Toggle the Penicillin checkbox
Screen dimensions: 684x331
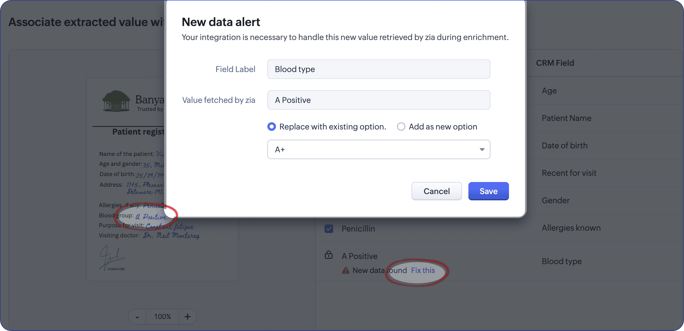329,229
